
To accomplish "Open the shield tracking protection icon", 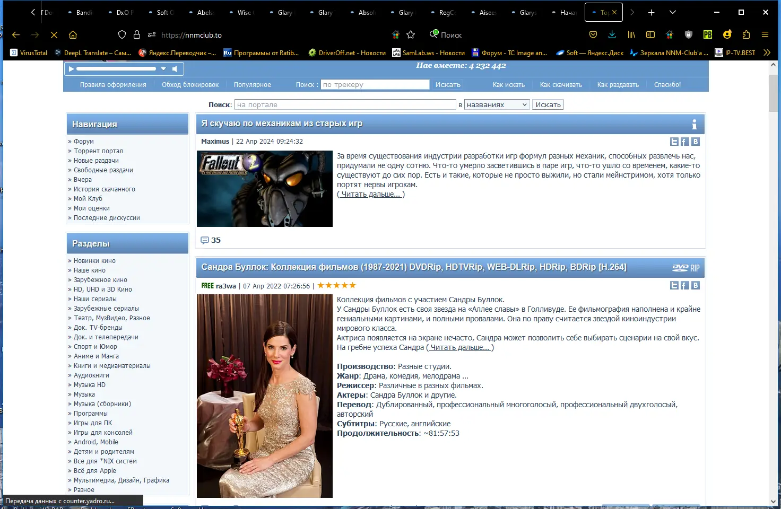I will (122, 34).
